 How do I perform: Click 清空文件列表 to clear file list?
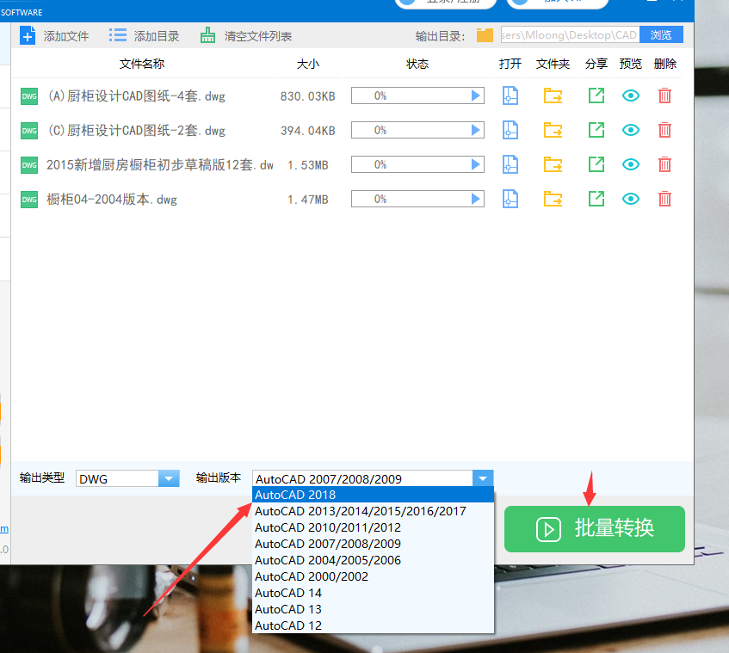tap(246, 36)
